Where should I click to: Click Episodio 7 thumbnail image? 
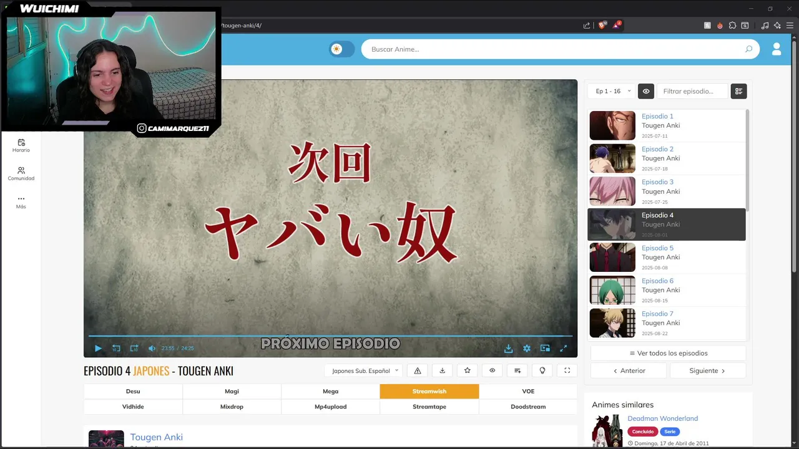point(612,323)
